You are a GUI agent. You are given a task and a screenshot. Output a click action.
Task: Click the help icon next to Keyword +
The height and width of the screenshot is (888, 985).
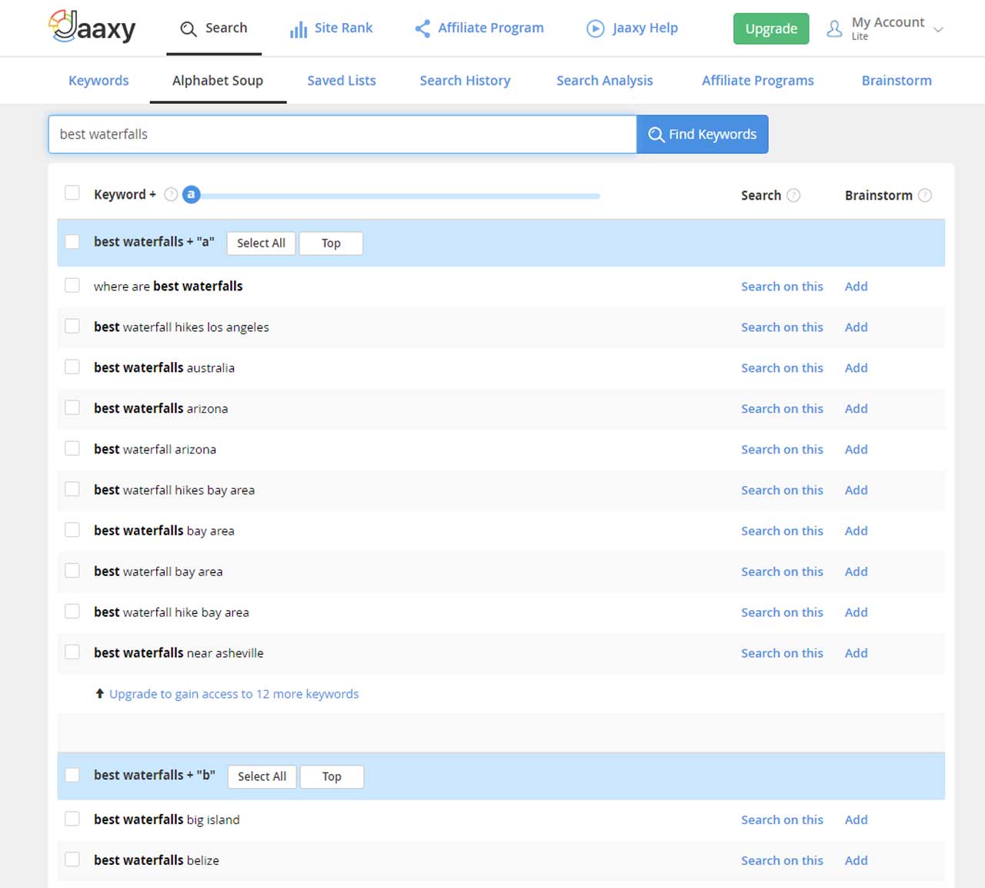pos(171,195)
